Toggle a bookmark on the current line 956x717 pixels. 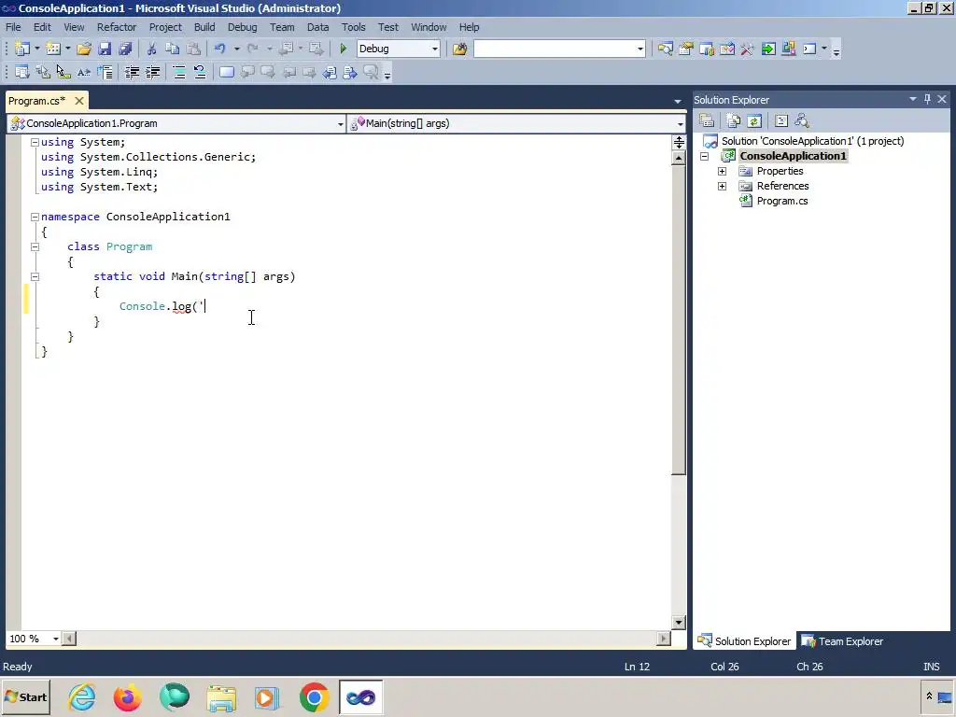tap(227, 73)
